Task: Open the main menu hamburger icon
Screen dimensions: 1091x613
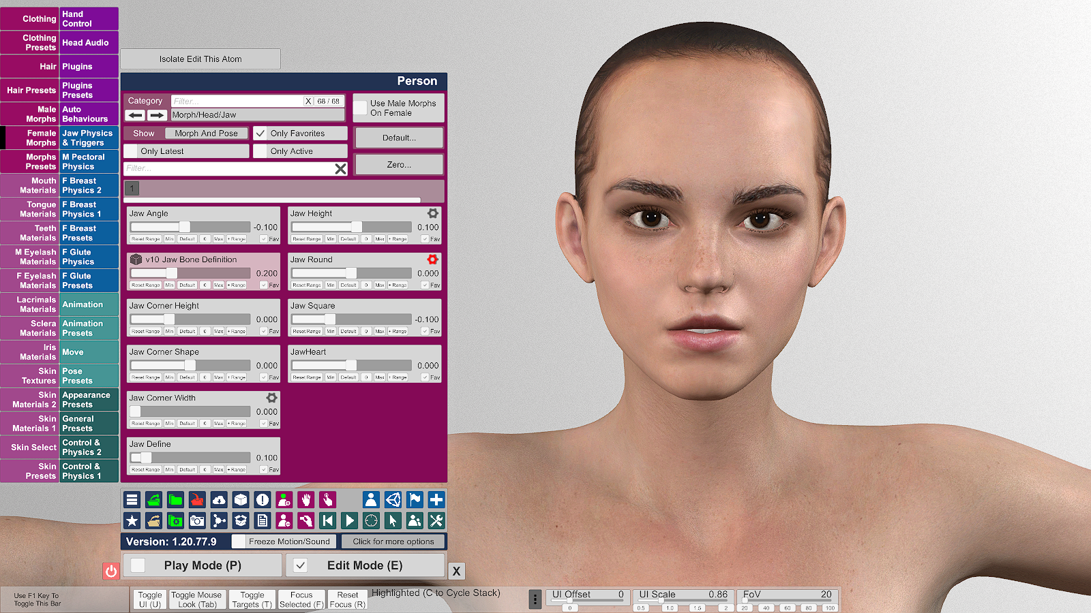Action: 132,500
